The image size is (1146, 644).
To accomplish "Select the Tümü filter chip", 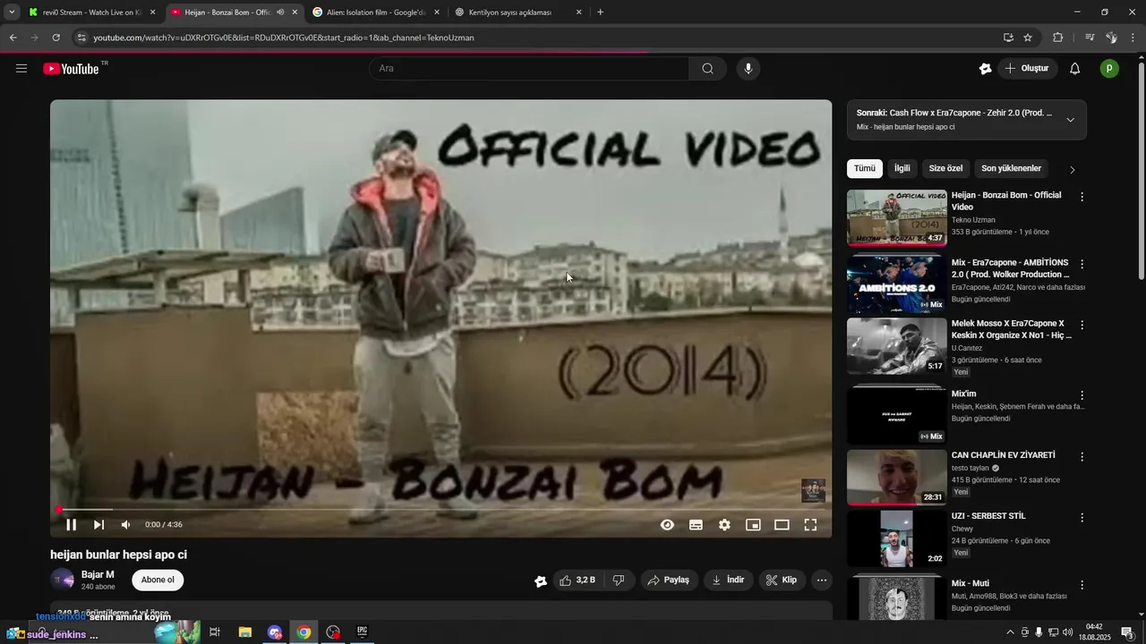I will click(x=865, y=168).
